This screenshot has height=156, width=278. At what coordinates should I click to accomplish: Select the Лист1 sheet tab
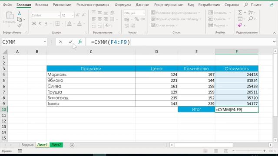[43, 145]
